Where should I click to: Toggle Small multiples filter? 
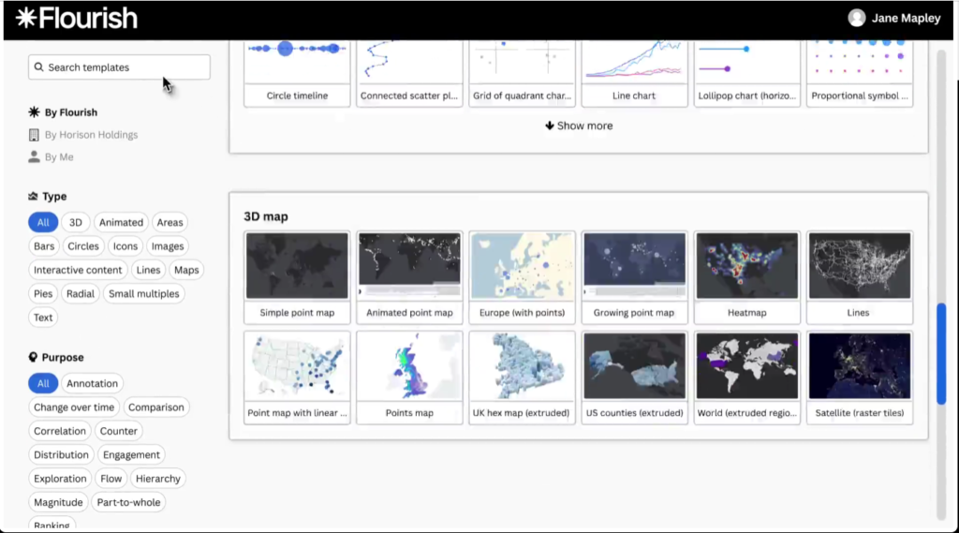(143, 294)
